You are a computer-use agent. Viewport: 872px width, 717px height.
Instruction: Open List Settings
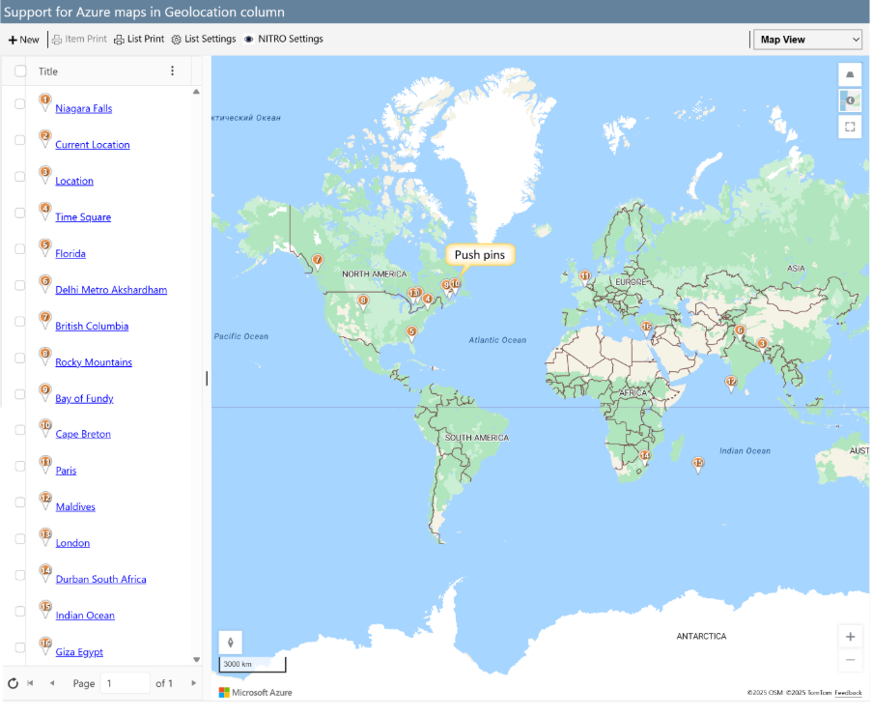[204, 40]
